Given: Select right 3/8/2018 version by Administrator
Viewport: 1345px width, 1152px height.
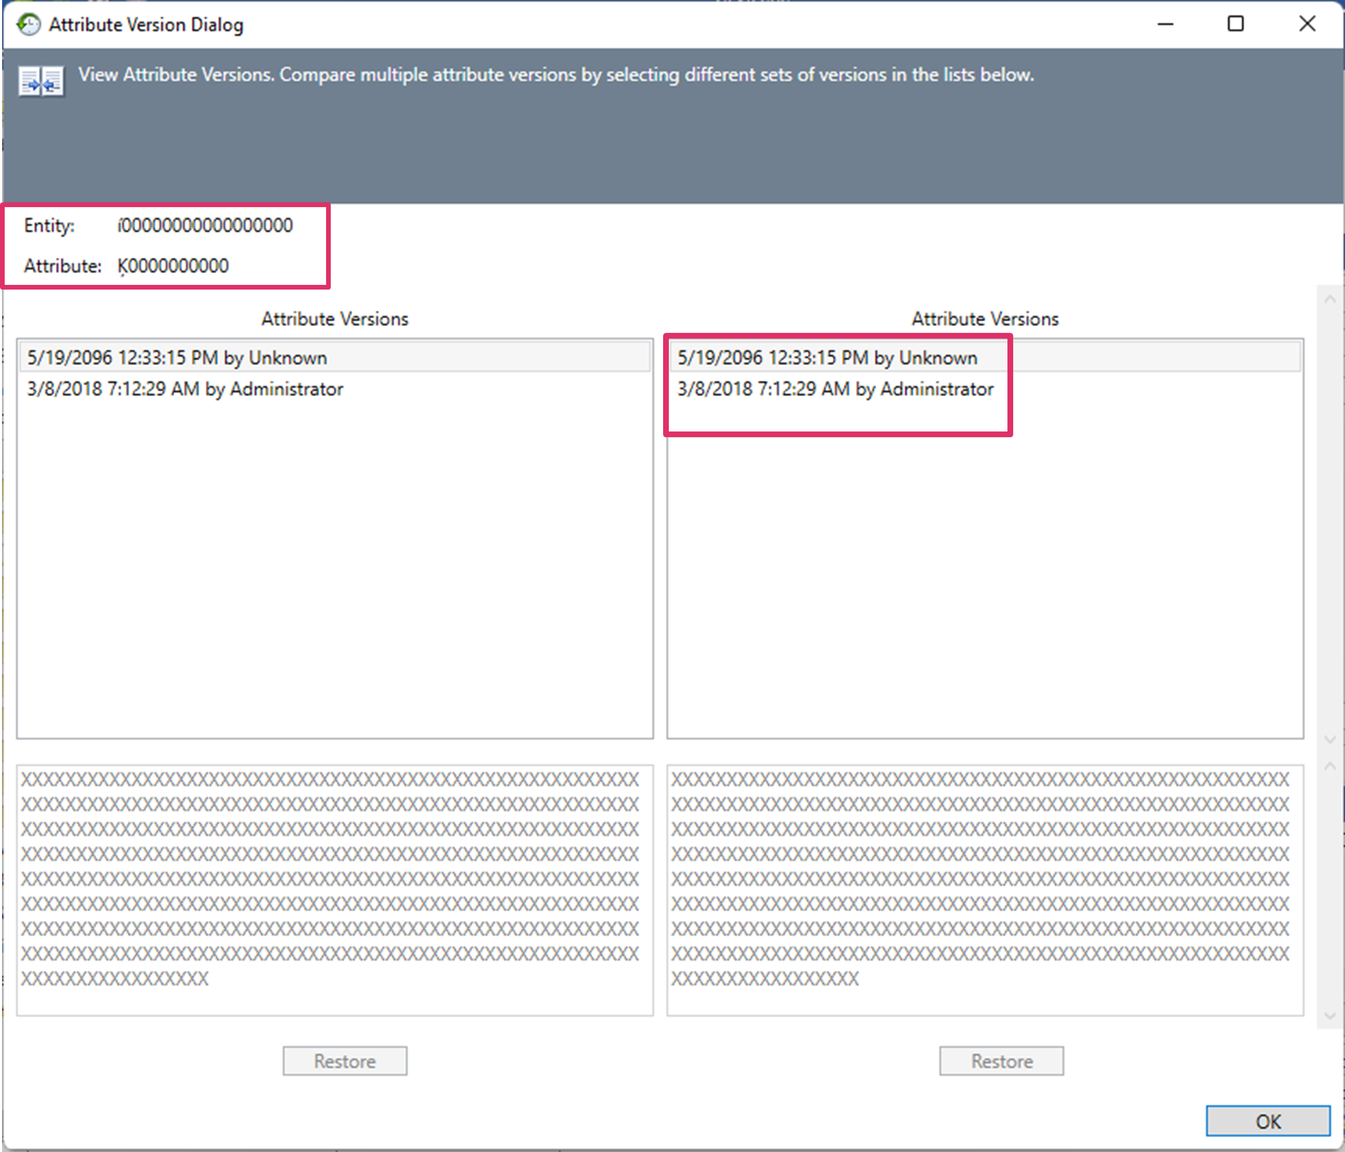Looking at the screenshot, I should click(x=835, y=389).
